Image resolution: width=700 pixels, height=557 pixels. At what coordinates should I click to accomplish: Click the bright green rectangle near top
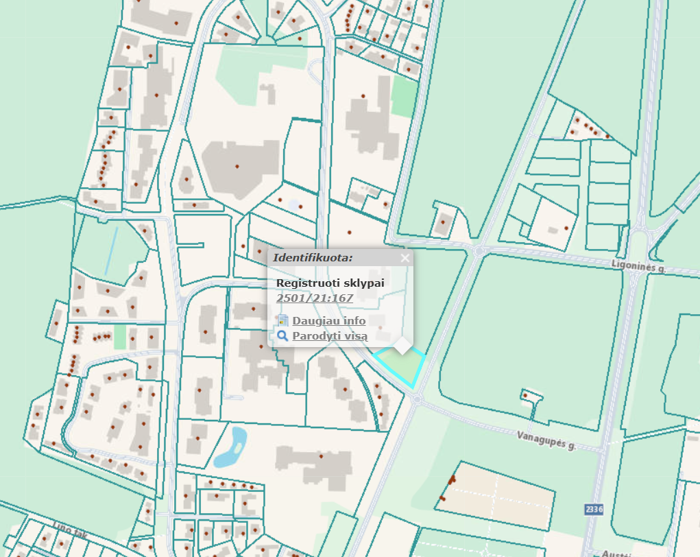tap(404, 96)
